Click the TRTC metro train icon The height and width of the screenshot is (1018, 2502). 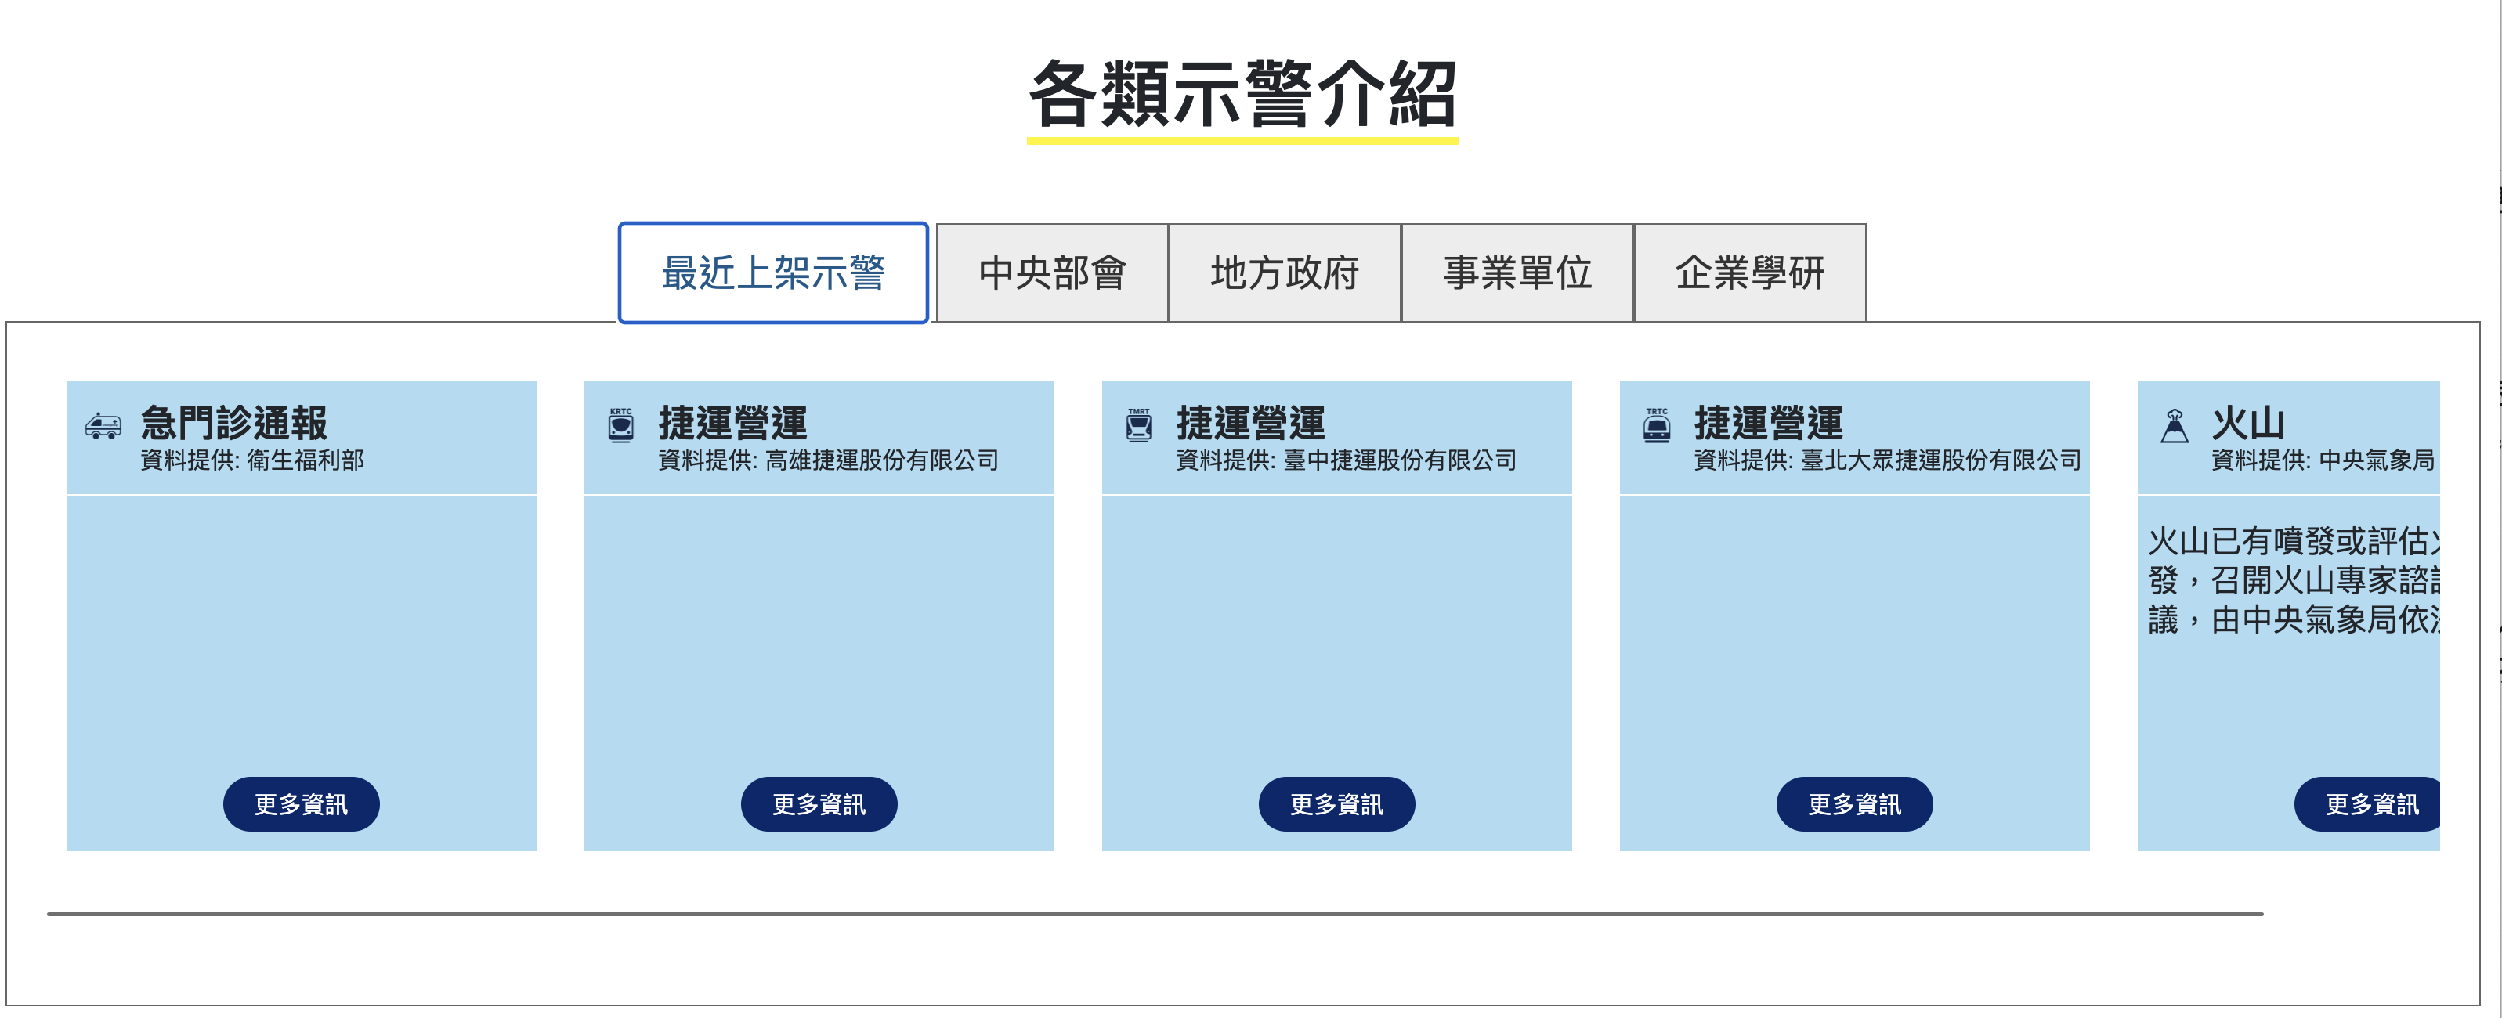click(x=1656, y=425)
